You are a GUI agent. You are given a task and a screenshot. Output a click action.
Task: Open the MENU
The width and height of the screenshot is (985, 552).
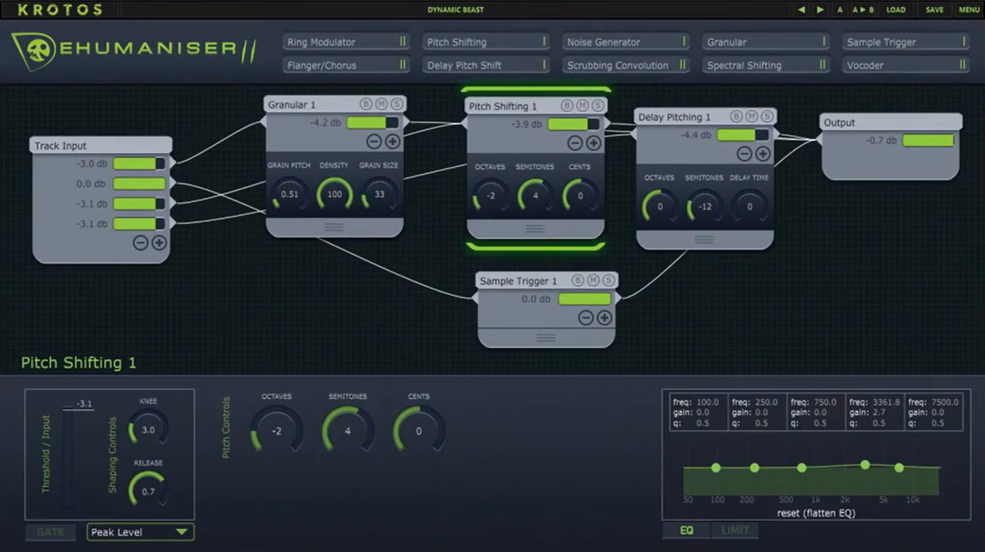[969, 10]
